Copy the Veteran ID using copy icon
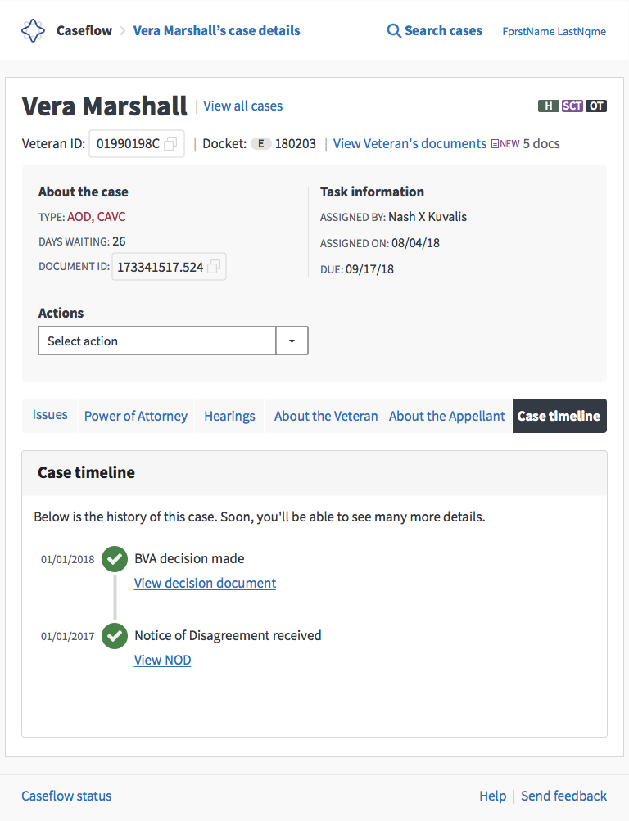Screen dimensions: 629x821 point(170,143)
